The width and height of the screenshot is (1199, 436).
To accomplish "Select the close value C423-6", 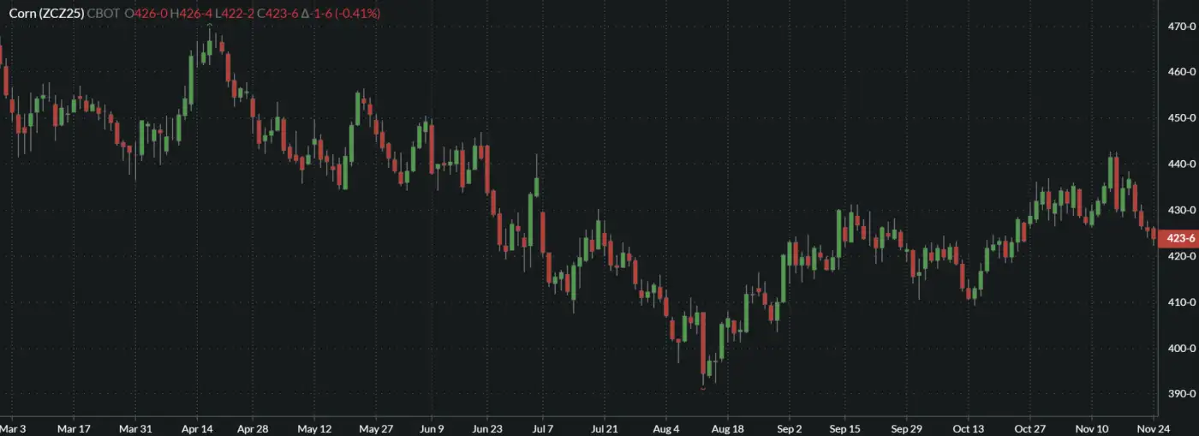I will [282, 14].
